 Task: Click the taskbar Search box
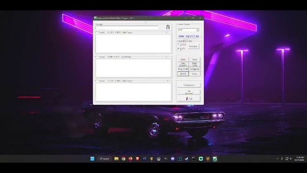tap(105, 159)
